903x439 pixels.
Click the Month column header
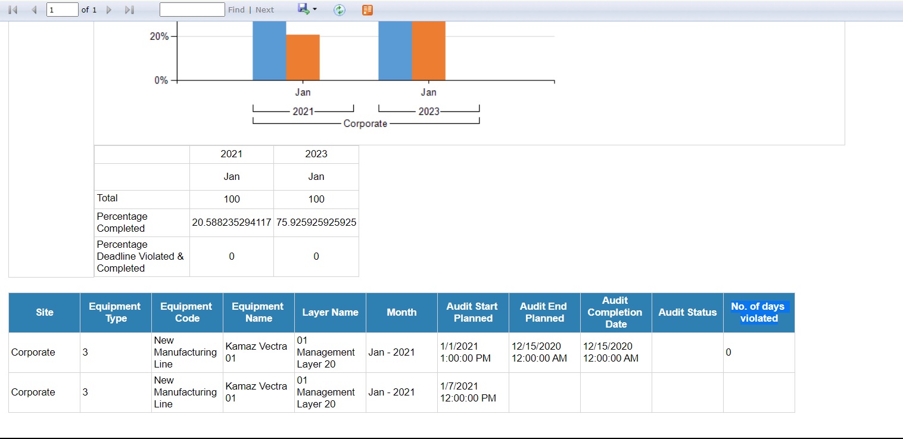(x=401, y=313)
